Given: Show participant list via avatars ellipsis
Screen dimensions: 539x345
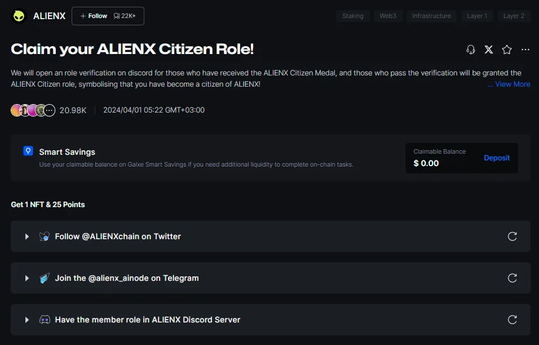Looking at the screenshot, I should tap(50, 110).
